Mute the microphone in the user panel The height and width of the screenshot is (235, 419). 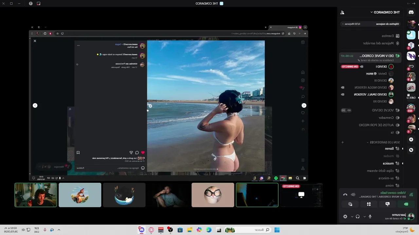370,216
